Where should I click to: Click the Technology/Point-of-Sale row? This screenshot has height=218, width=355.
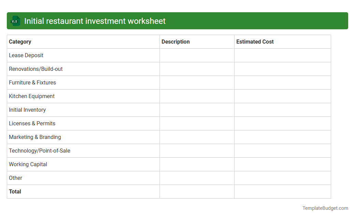[x=39, y=151]
